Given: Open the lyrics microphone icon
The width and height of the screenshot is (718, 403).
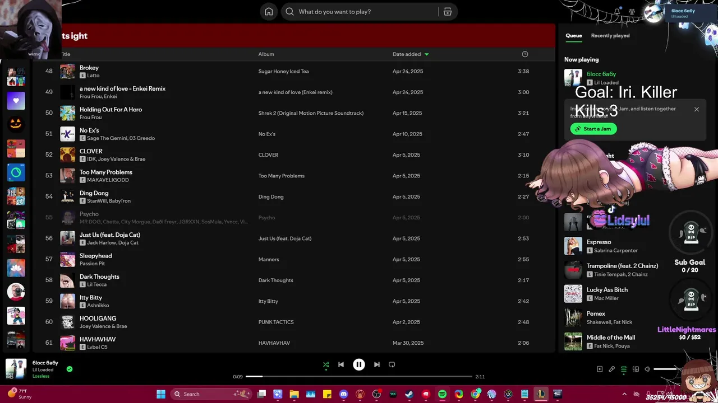Looking at the screenshot, I should coord(611,369).
